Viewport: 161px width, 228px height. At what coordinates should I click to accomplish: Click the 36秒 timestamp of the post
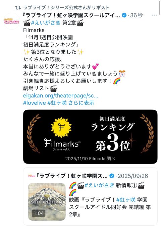tap(137, 15)
